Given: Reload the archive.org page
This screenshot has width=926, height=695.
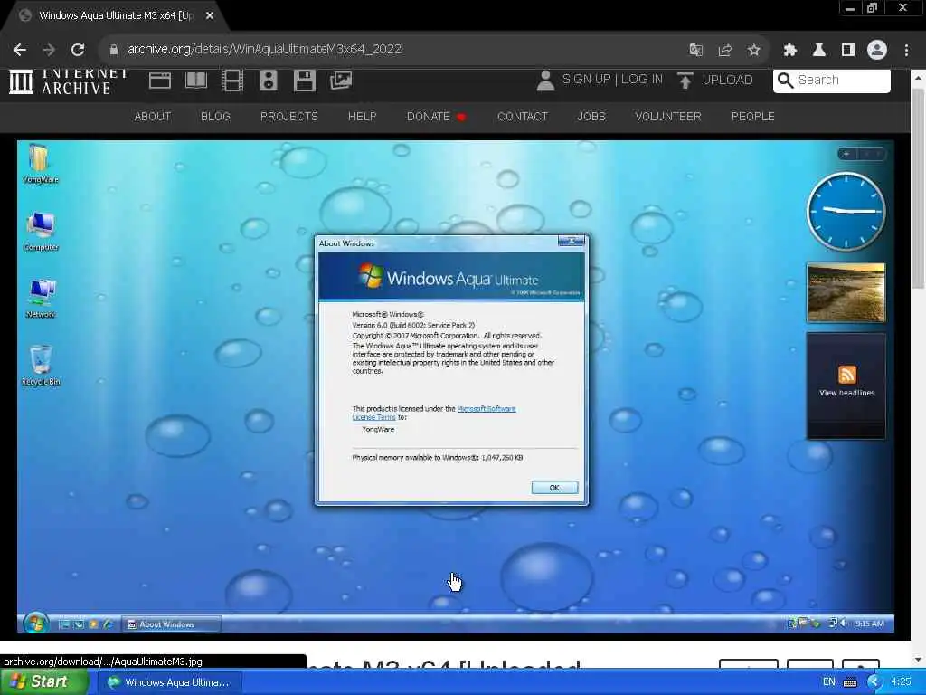Looking at the screenshot, I should point(78,50).
